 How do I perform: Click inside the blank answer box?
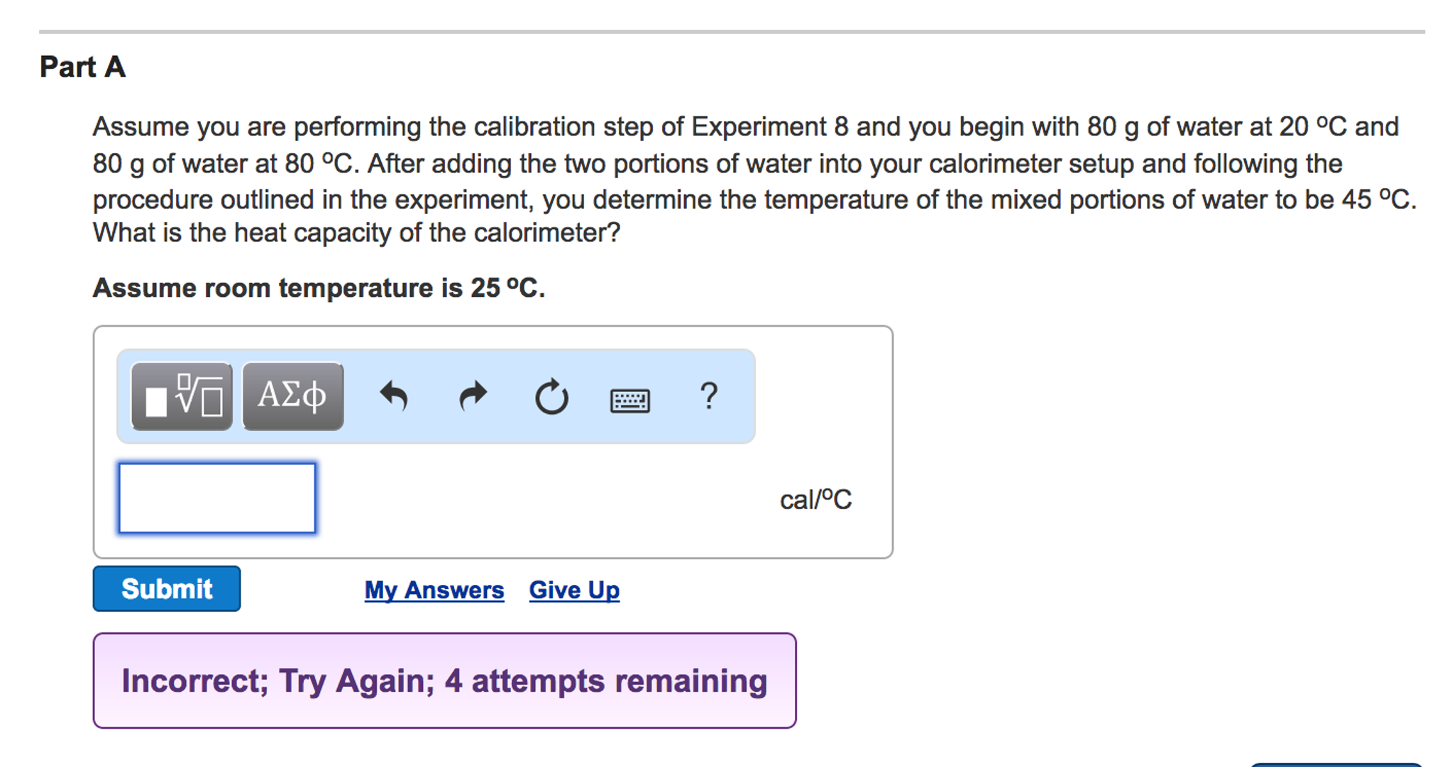click(x=216, y=498)
